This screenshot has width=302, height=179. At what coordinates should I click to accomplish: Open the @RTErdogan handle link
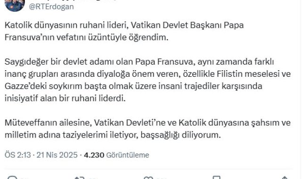[51, 7]
